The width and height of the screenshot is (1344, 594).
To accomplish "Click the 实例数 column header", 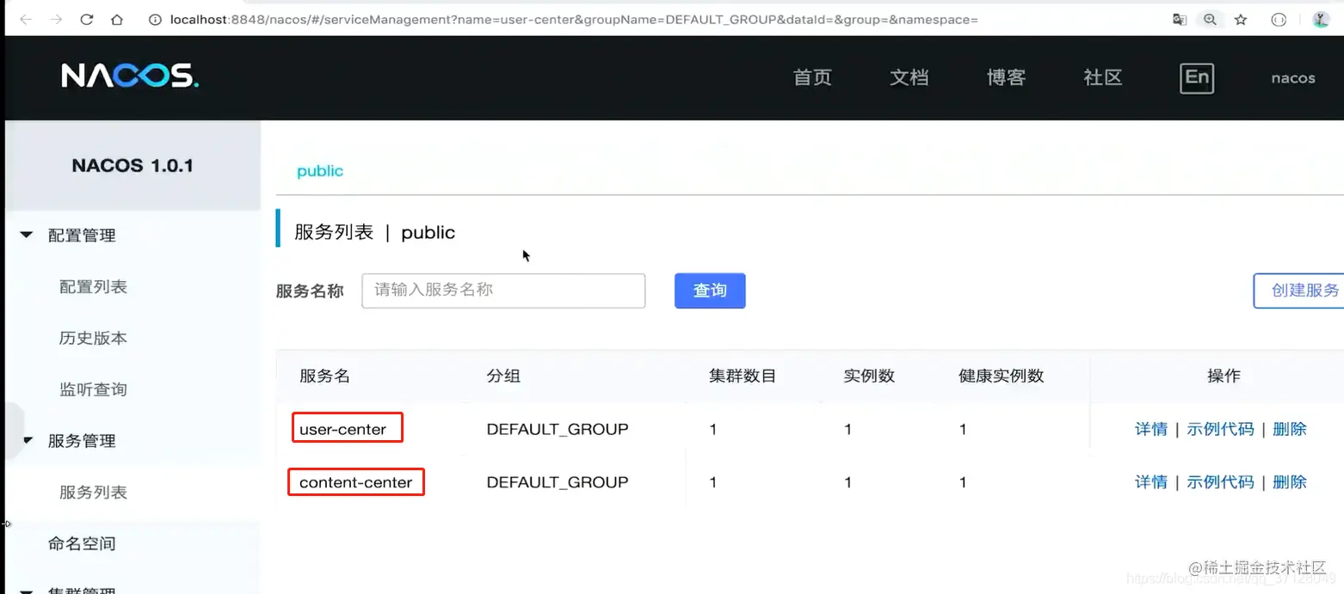I will 869,376.
